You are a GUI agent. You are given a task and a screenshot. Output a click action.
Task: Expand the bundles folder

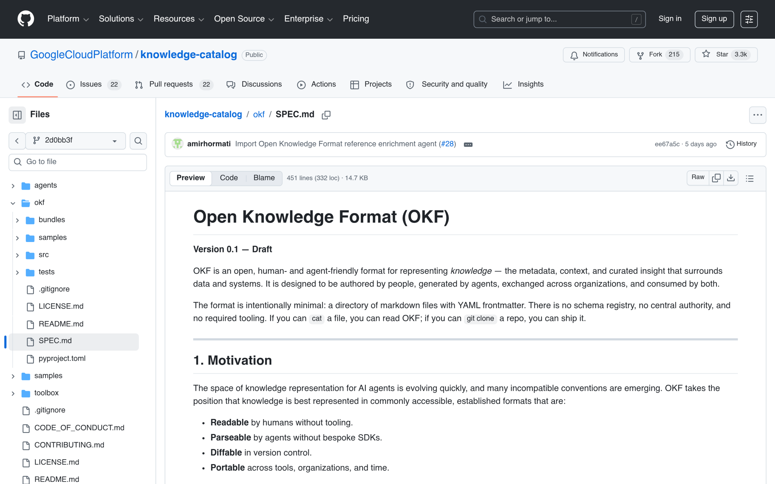pos(18,220)
